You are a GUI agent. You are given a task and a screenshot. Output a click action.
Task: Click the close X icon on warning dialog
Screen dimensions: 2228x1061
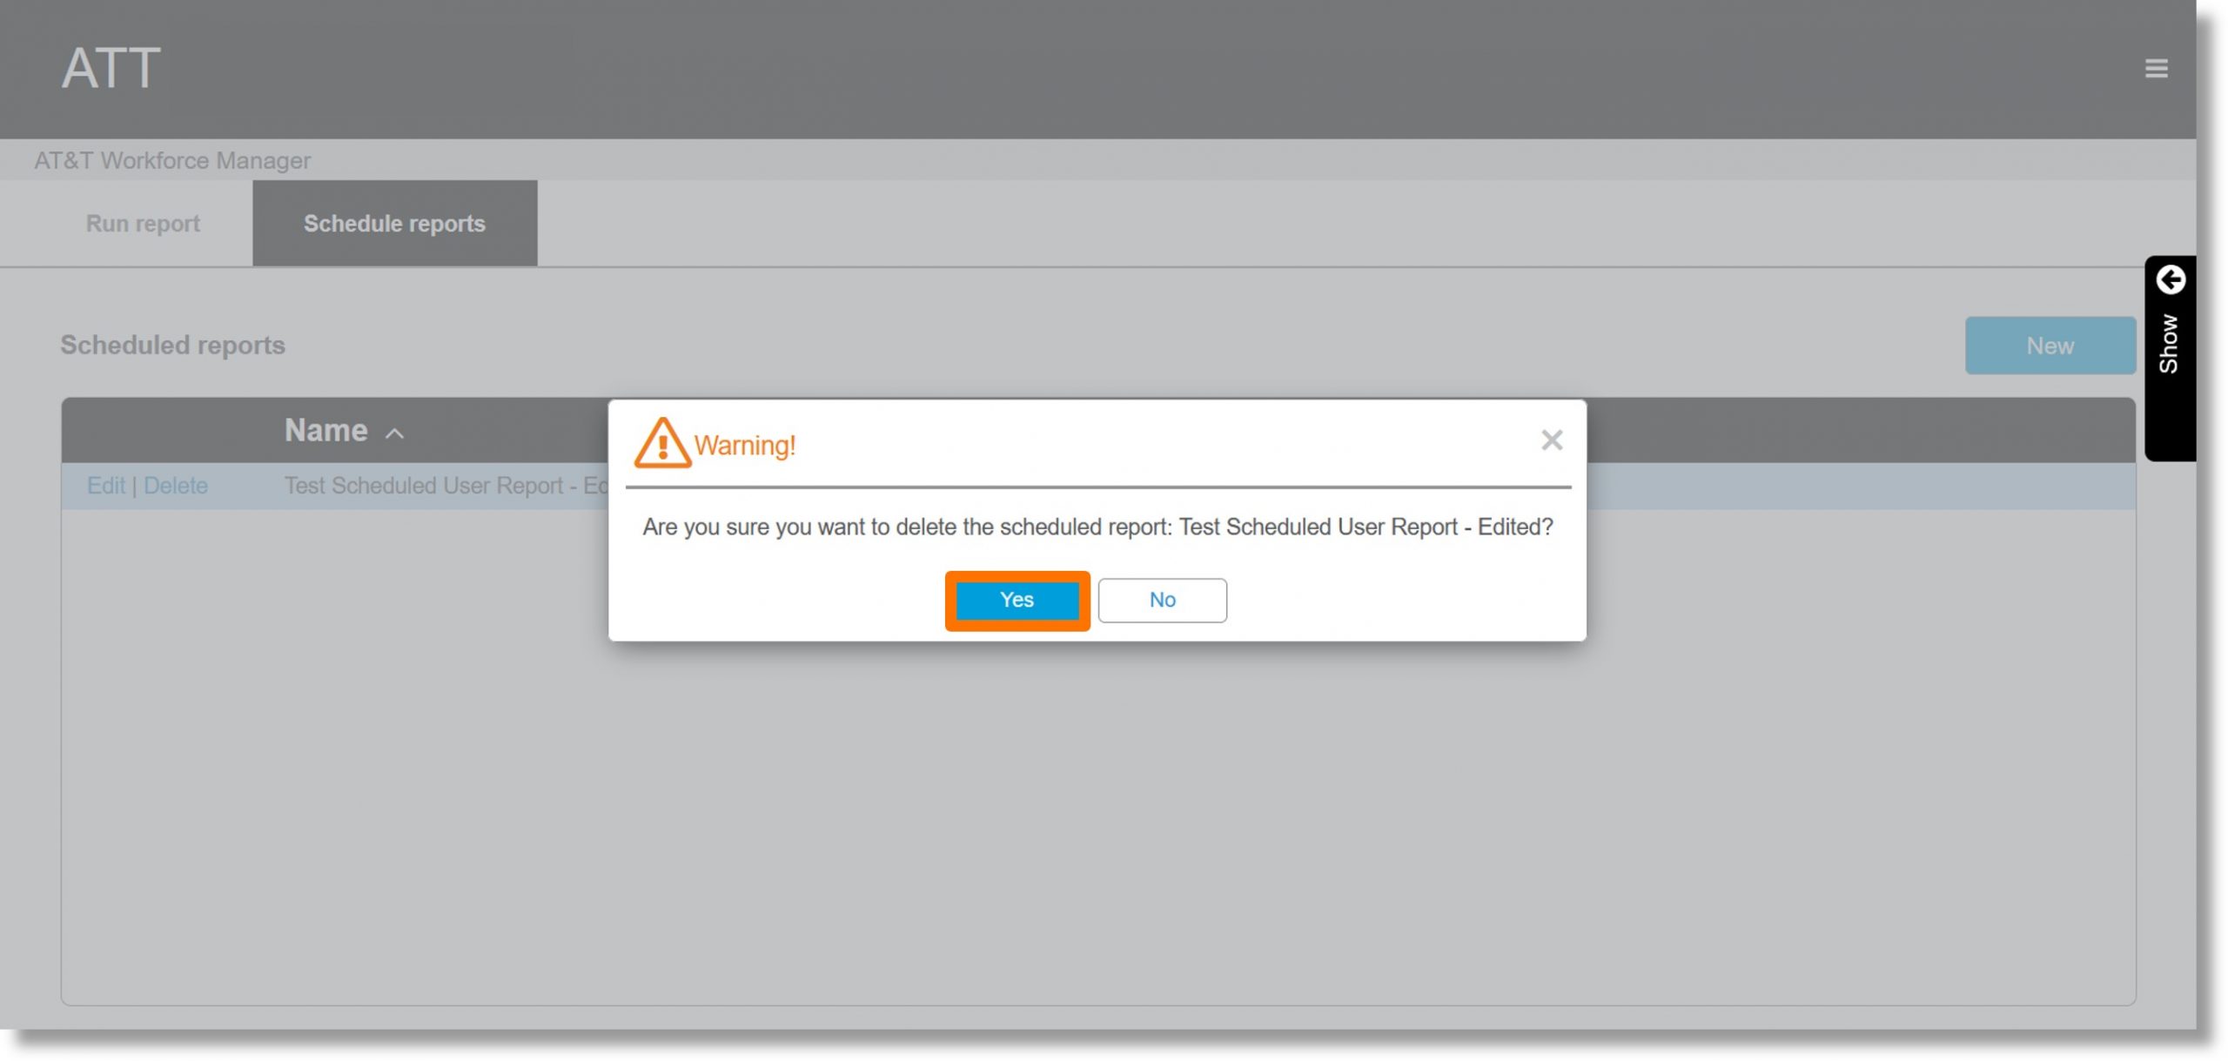click(1552, 439)
